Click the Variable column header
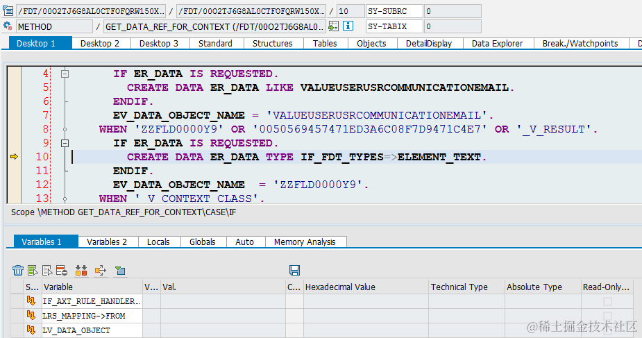 point(92,287)
